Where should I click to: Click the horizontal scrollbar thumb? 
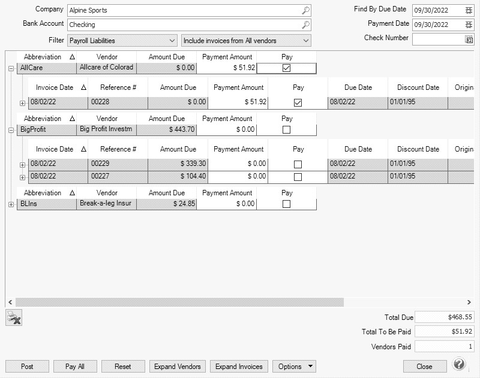pos(179,302)
